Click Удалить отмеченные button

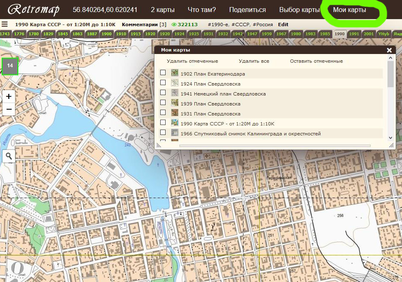click(x=192, y=61)
